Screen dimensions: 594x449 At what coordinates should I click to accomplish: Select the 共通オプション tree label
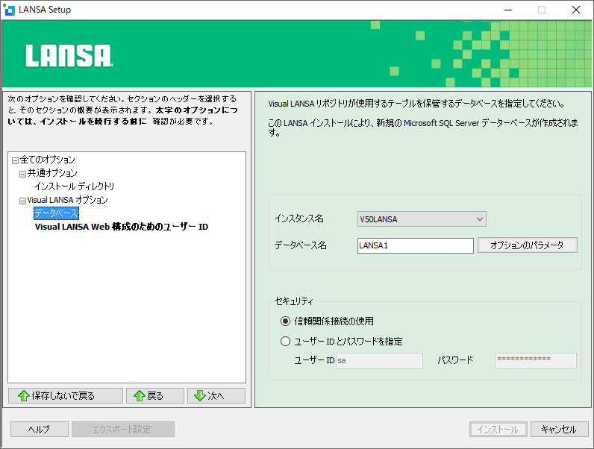52,173
